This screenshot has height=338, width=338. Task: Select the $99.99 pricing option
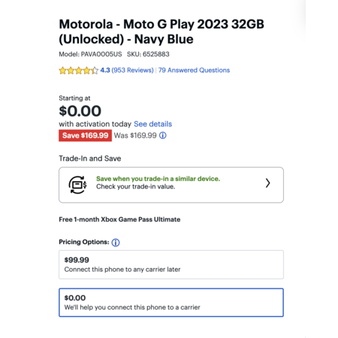tap(171, 264)
